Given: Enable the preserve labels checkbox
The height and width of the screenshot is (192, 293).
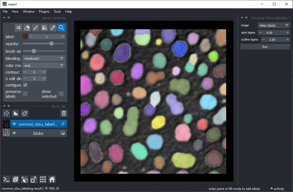Looking at the screenshot, I should tap(25, 94).
